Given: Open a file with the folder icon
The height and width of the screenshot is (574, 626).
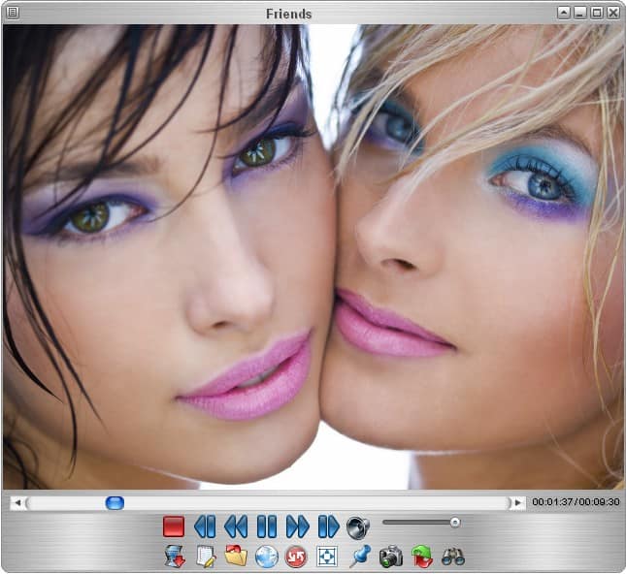Looking at the screenshot, I should [236, 556].
